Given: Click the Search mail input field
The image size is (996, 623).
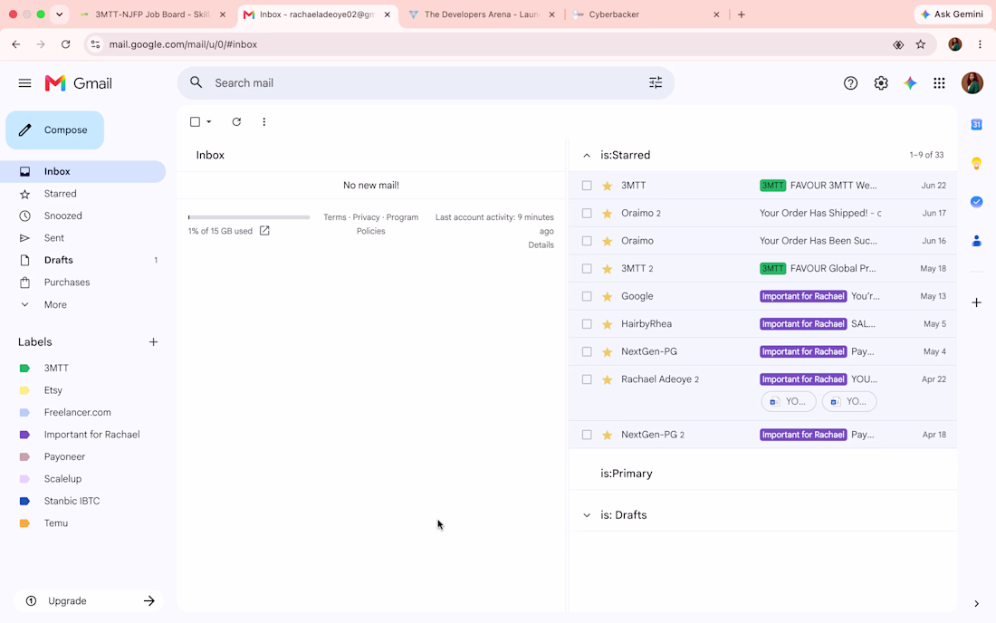Looking at the screenshot, I should (426, 83).
